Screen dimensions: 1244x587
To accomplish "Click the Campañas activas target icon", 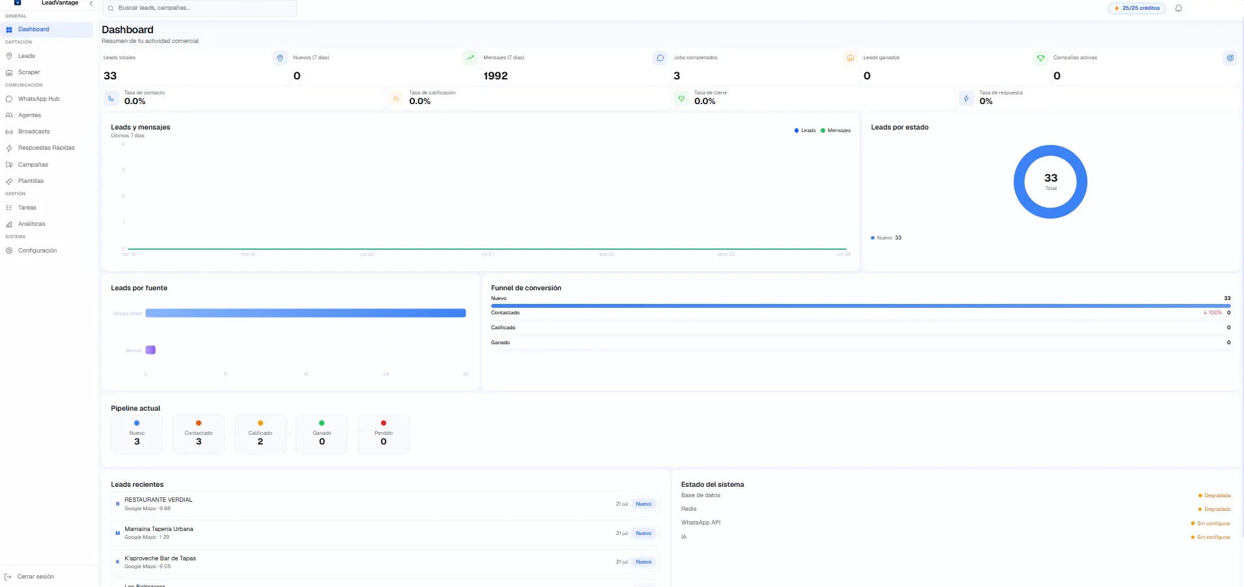I will click(x=1230, y=58).
